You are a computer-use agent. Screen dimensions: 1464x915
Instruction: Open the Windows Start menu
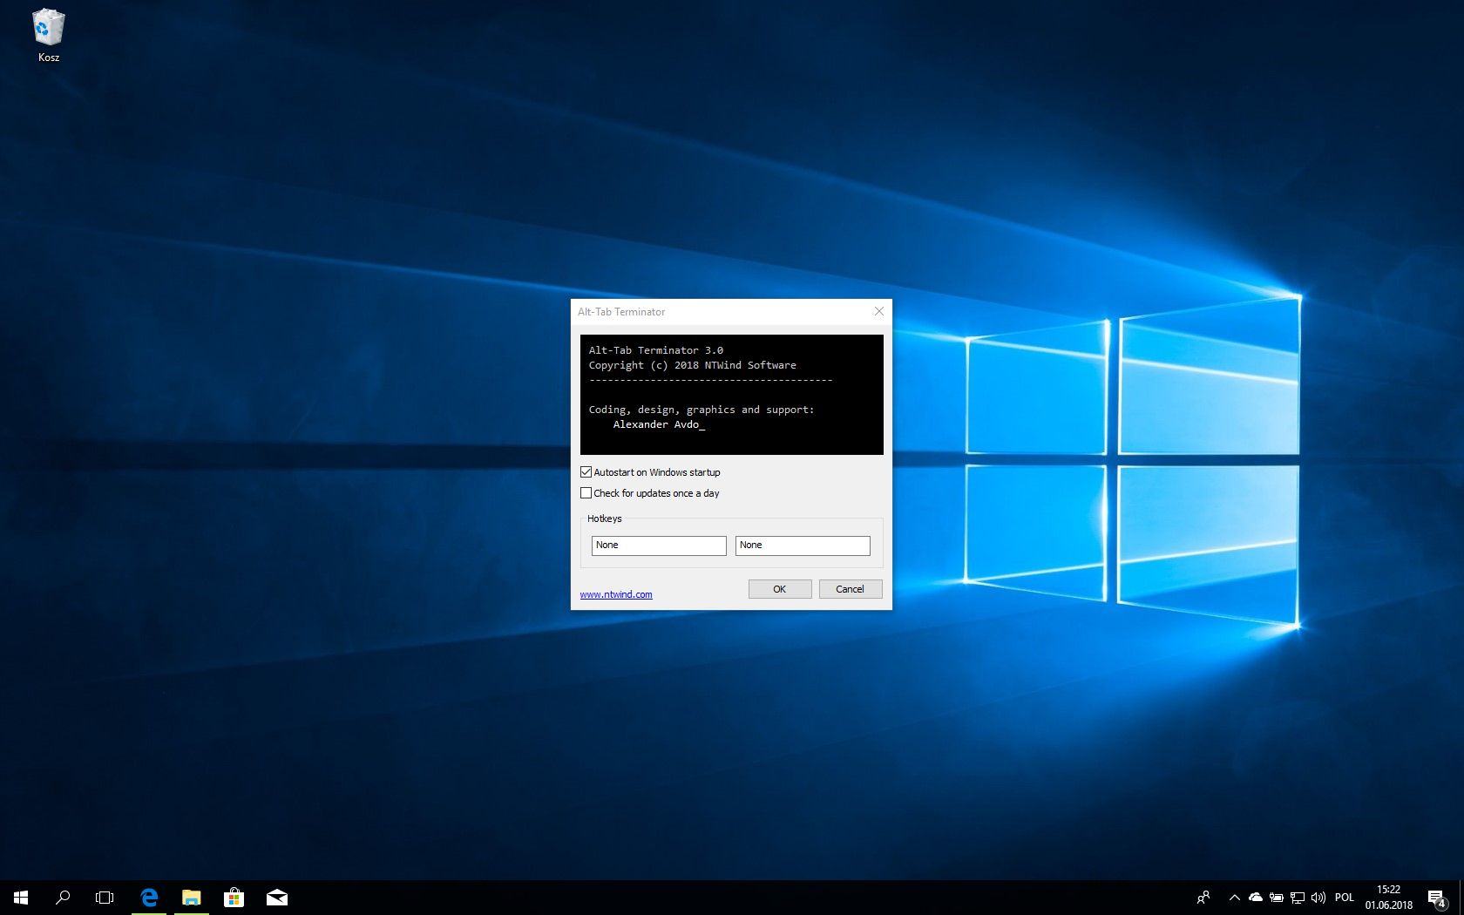tap(21, 898)
